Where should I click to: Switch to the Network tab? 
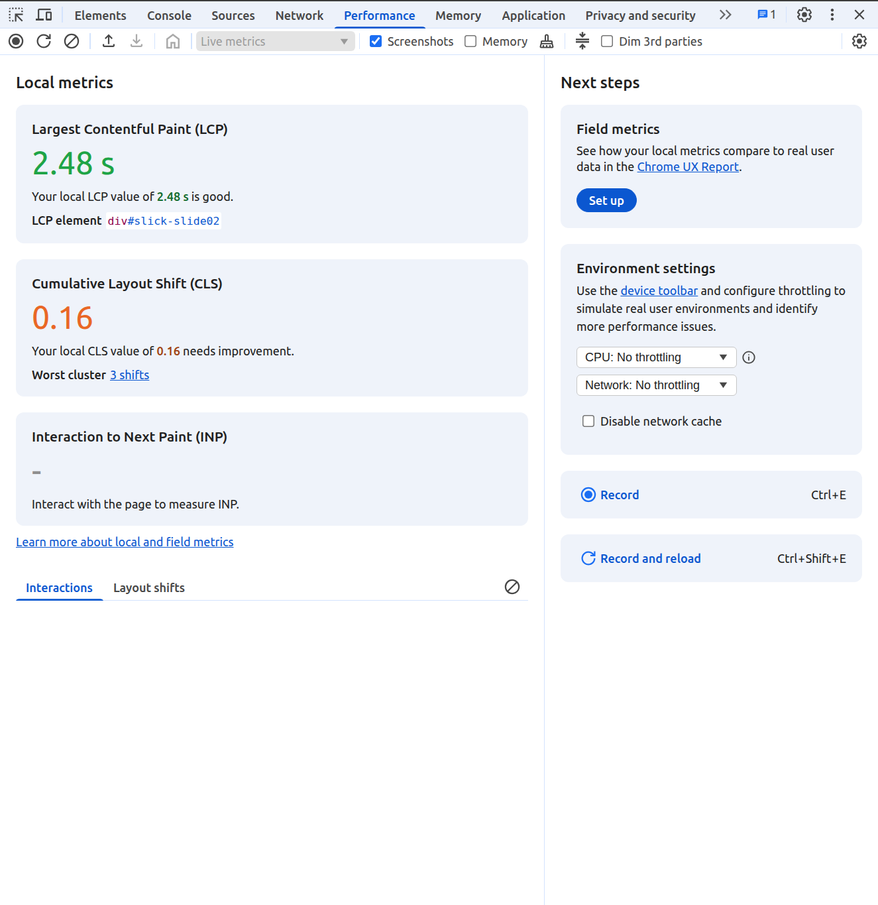pyautogui.click(x=299, y=15)
